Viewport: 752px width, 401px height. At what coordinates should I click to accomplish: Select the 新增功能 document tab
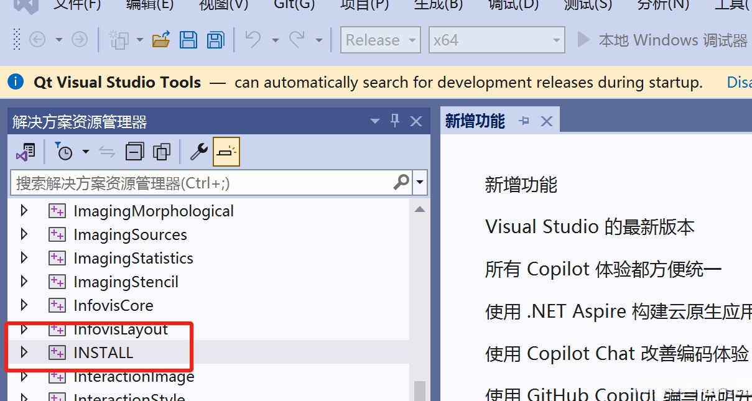pos(475,121)
